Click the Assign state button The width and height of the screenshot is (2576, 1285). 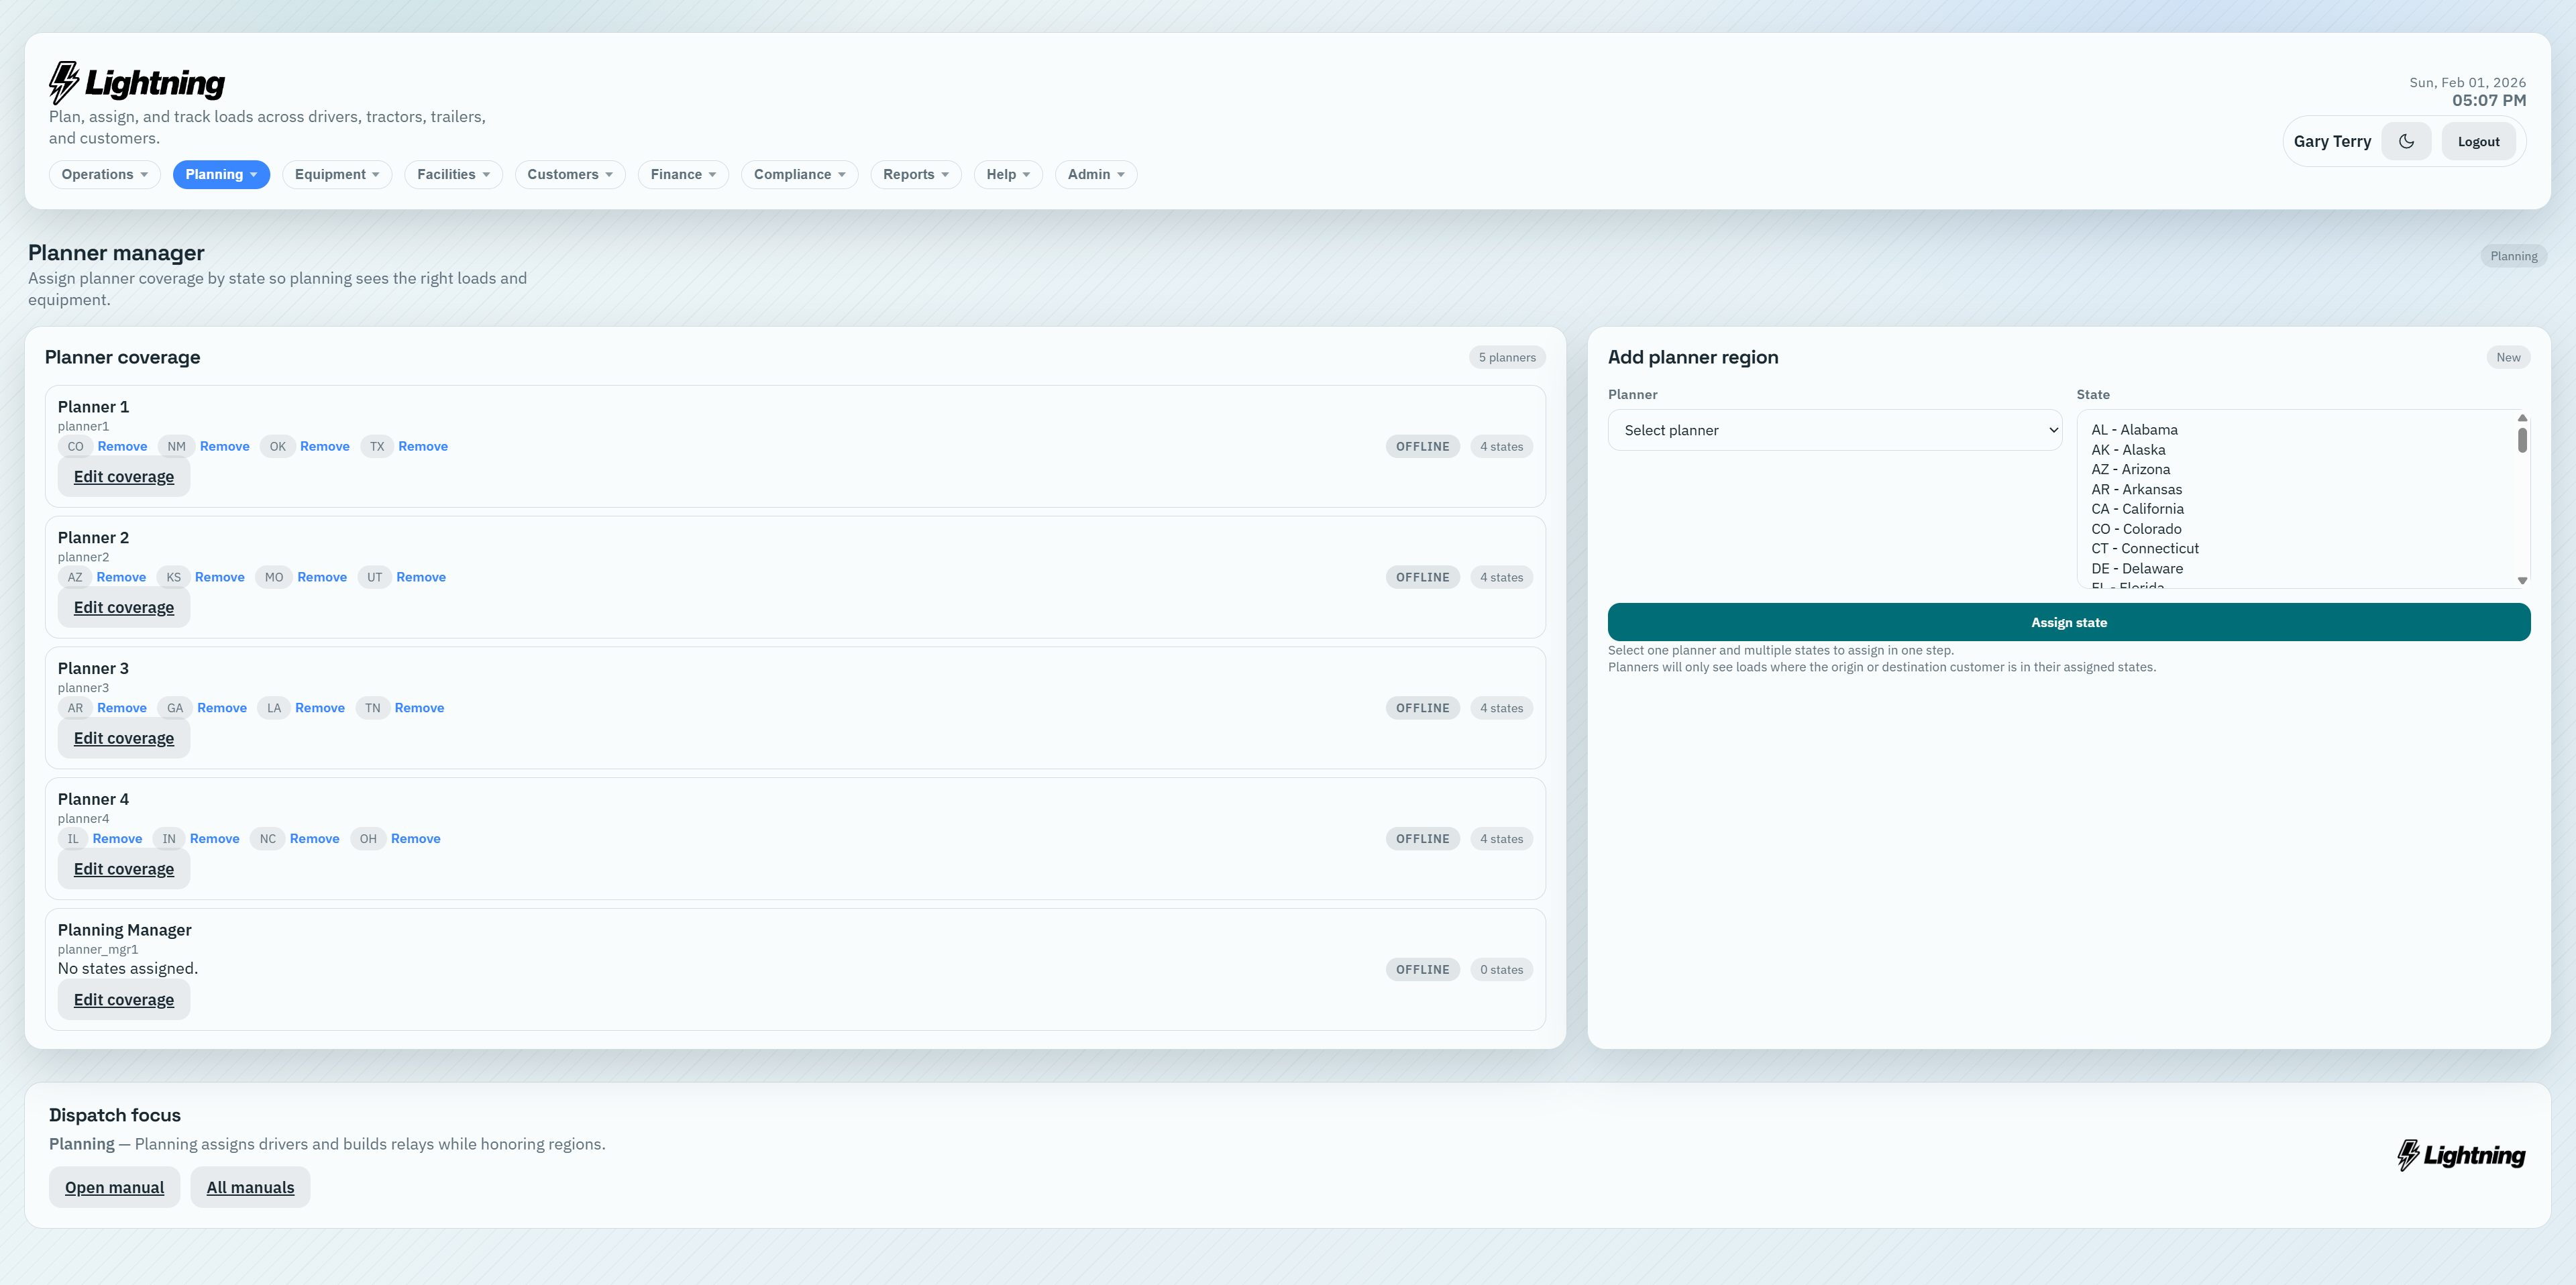[x=2068, y=621]
